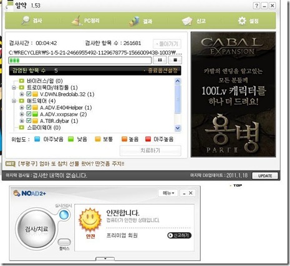290x266 pixels.
Task: Click the infected list scroll down arrow
Action: pos(178,128)
